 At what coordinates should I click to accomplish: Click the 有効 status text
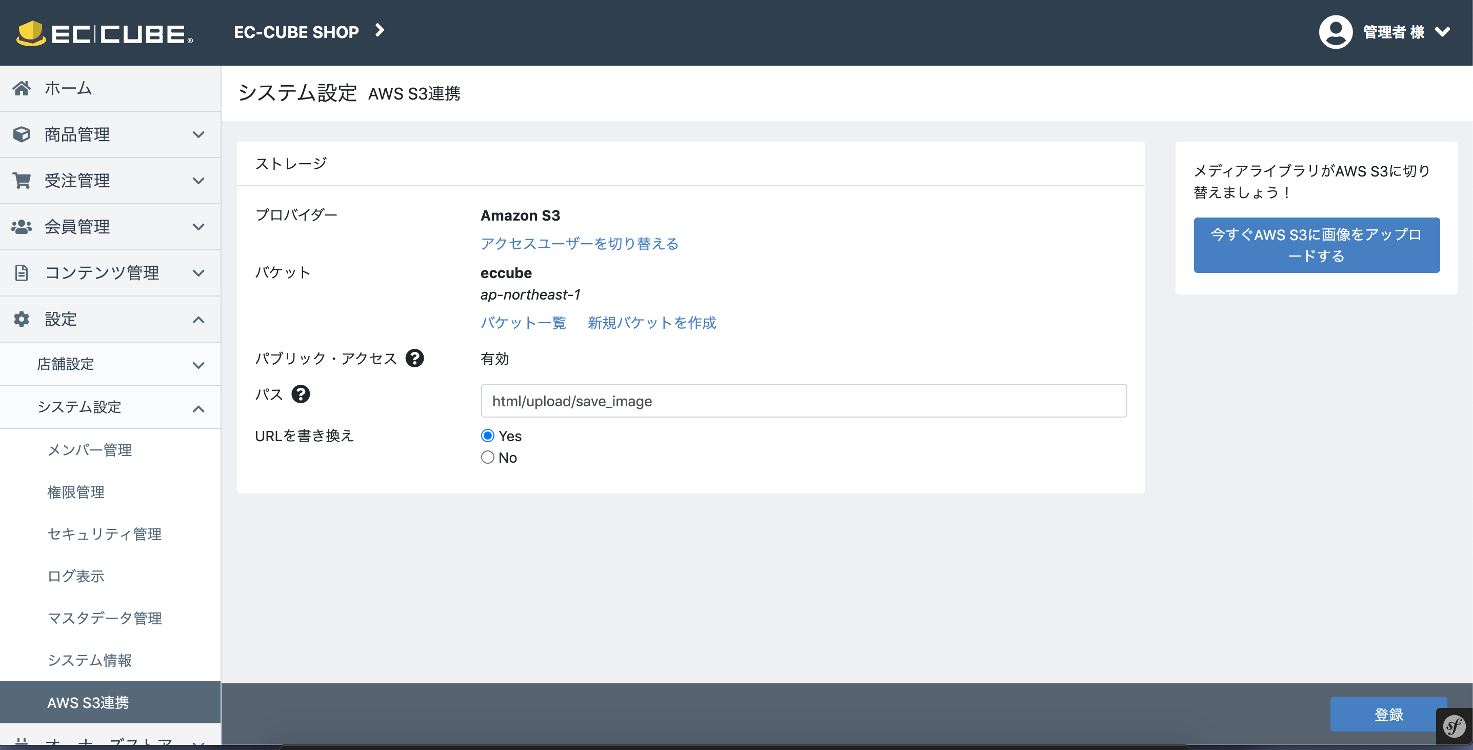point(494,359)
